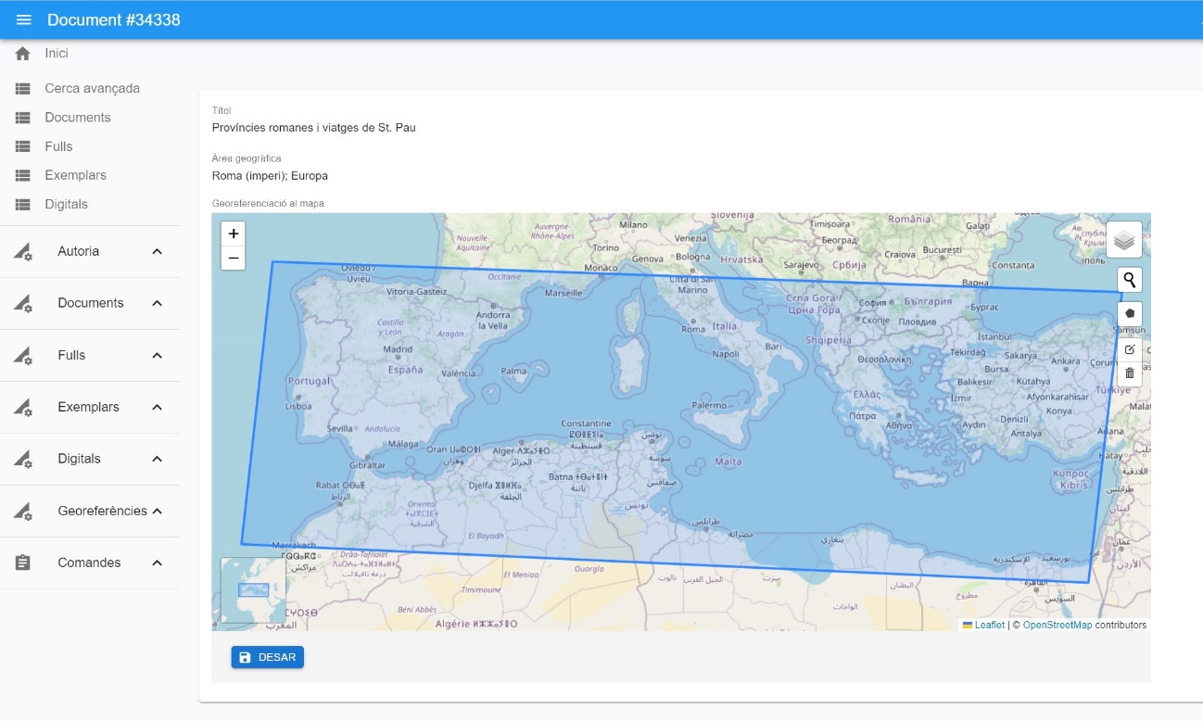This screenshot has height=721, width=1203.
Task: Click the 'Georeferenciació al mapa' label
Action: [268, 203]
